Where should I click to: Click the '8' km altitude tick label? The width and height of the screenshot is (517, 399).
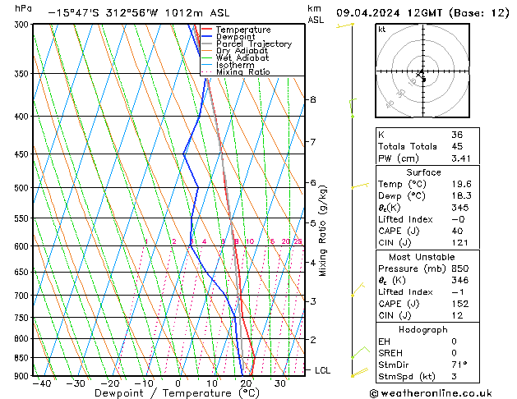click(313, 99)
